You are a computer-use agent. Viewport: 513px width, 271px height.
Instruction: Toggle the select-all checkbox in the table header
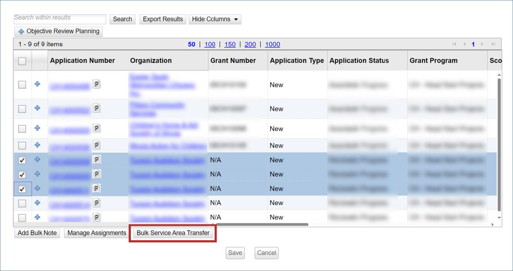pyautogui.click(x=22, y=61)
